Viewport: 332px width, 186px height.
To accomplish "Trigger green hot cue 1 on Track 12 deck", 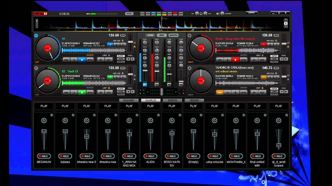I will (x=110, y=77).
